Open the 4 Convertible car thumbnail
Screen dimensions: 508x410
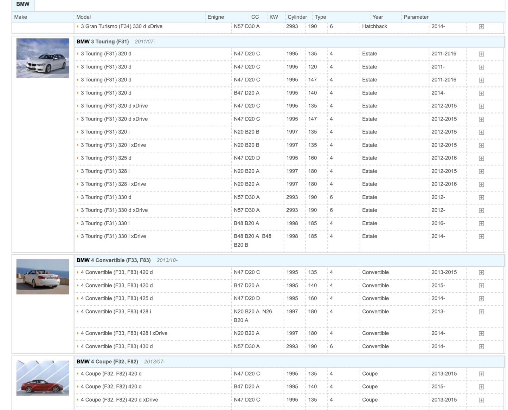click(43, 277)
